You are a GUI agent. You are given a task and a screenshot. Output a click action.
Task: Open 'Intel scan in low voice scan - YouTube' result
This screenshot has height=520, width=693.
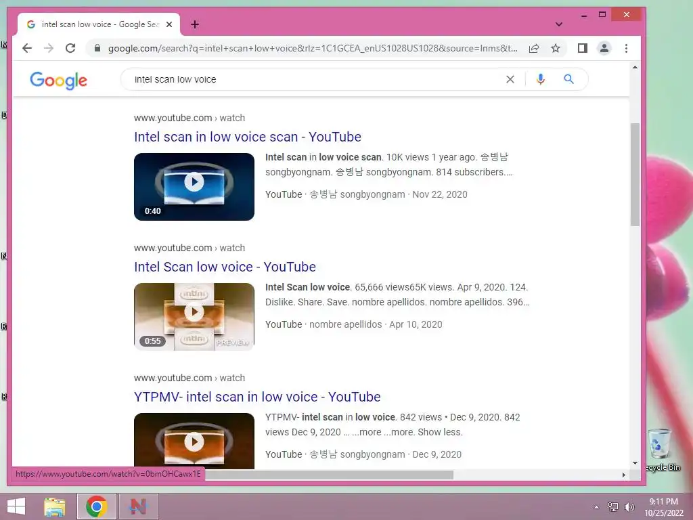tap(248, 137)
